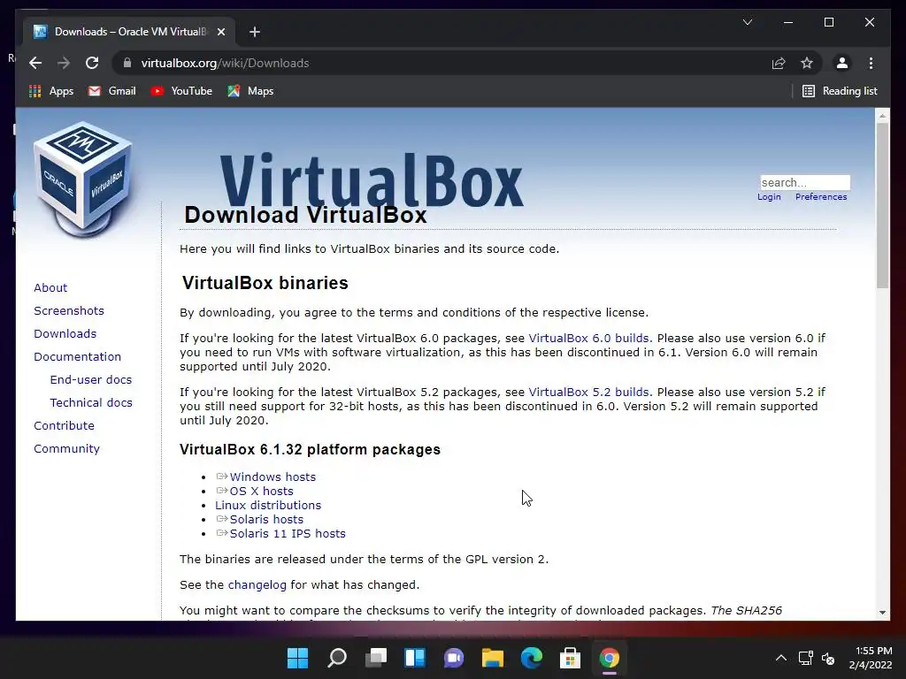Launch Microsoft Edge from the taskbar

[532, 658]
